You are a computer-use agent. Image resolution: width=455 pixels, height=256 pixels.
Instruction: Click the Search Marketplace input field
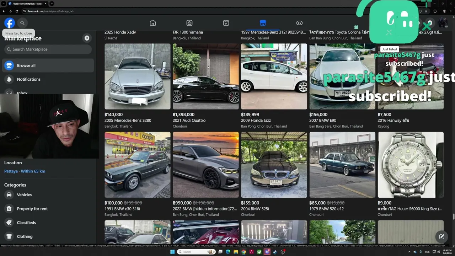(x=48, y=49)
